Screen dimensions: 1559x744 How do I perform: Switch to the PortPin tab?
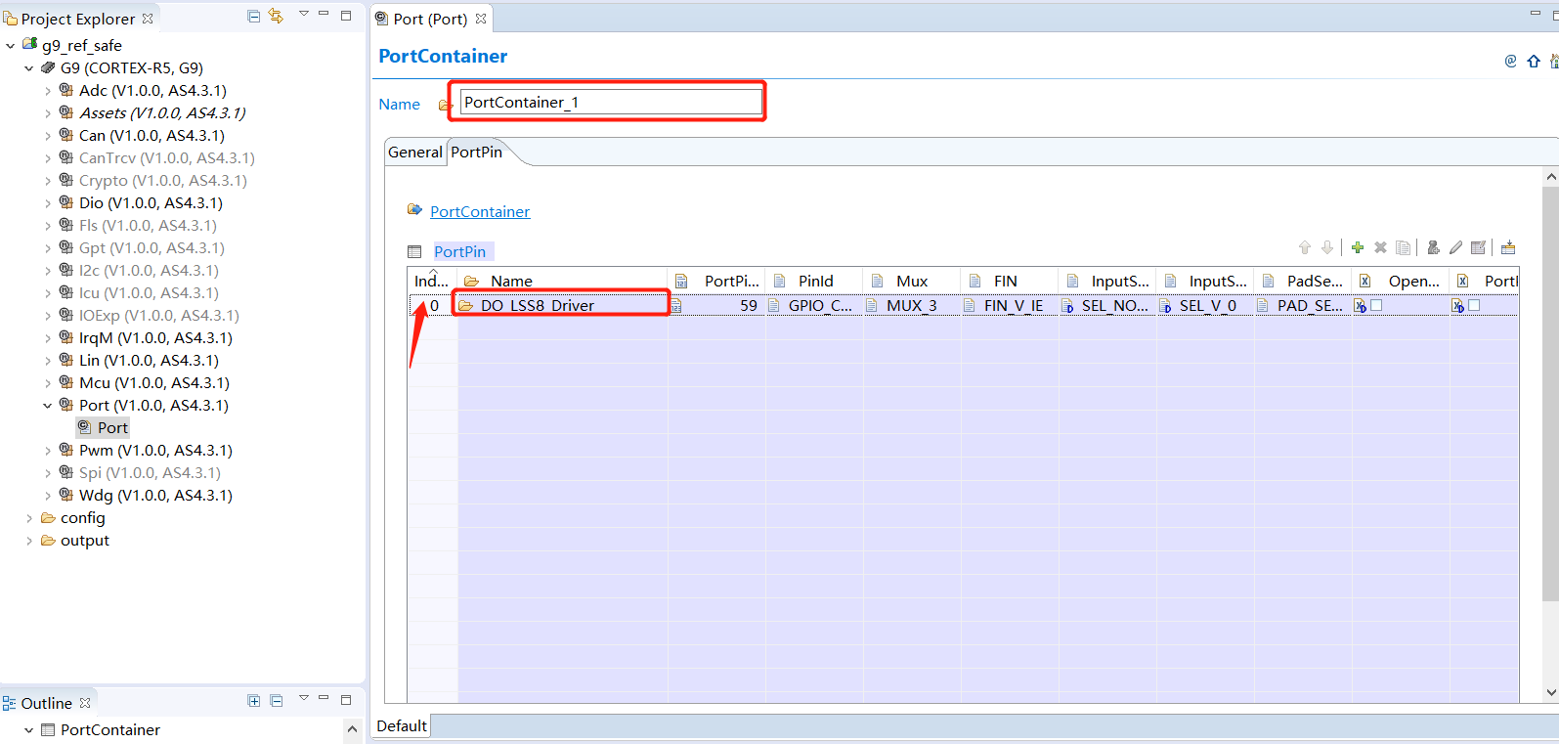477,152
